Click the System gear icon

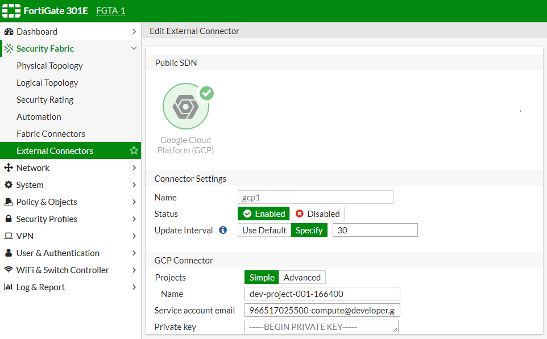[8, 185]
